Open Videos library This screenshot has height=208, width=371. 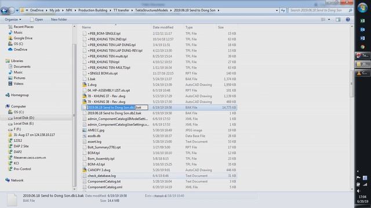[19, 84]
